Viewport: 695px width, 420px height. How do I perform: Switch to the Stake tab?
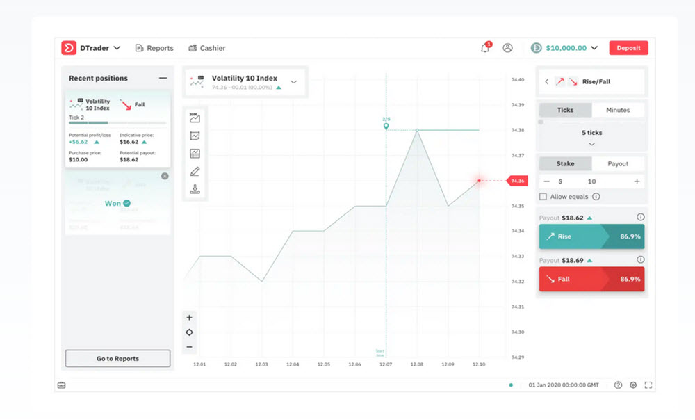pos(565,163)
